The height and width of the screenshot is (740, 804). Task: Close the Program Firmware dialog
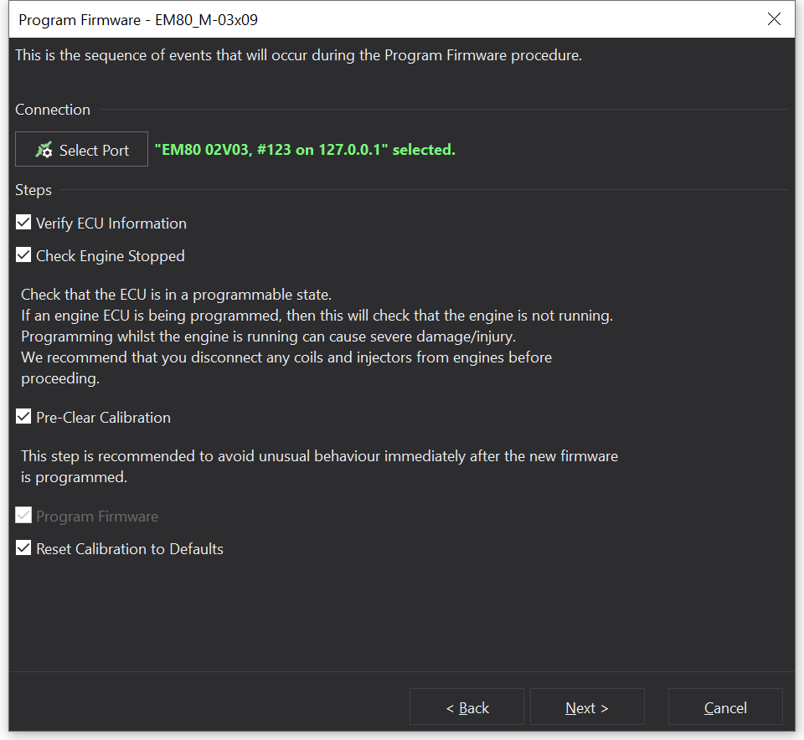coord(774,19)
